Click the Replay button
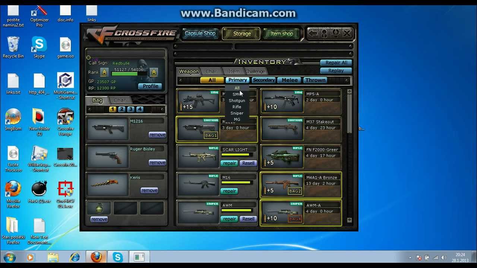This screenshot has height=268, width=477. pos(336,71)
